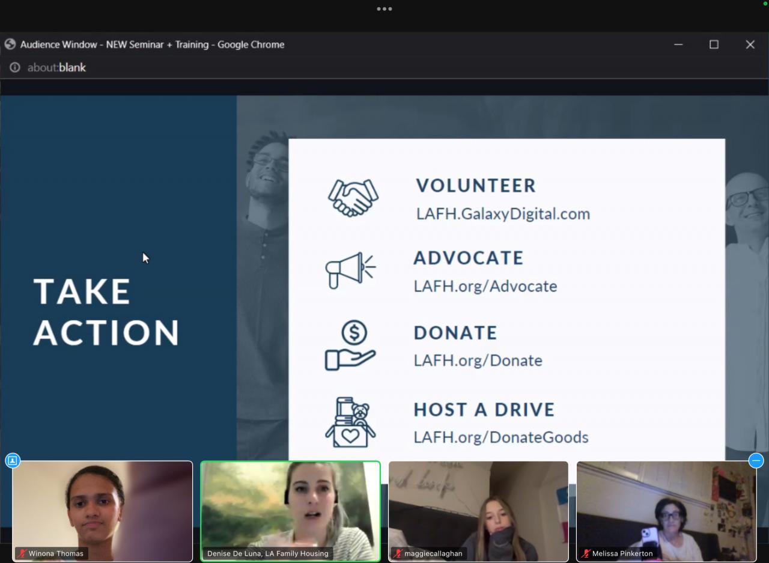Click the LAFH.org/Donate link text
The height and width of the screenshot is (563, 769).
coord(478,361)
